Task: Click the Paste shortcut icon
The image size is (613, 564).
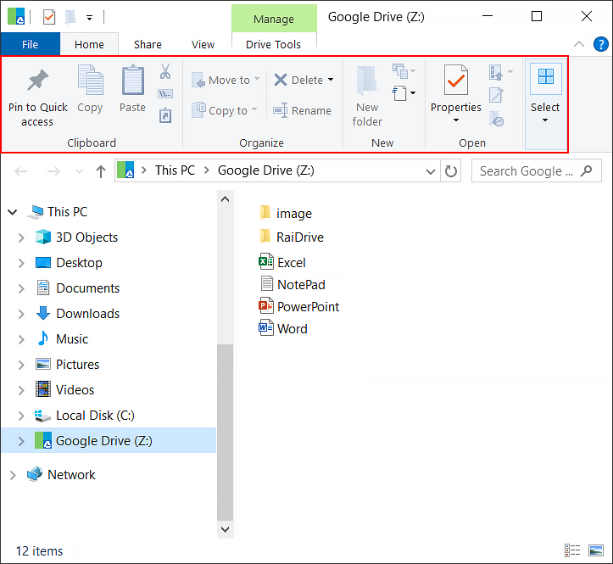Action: tap(165, 115)
